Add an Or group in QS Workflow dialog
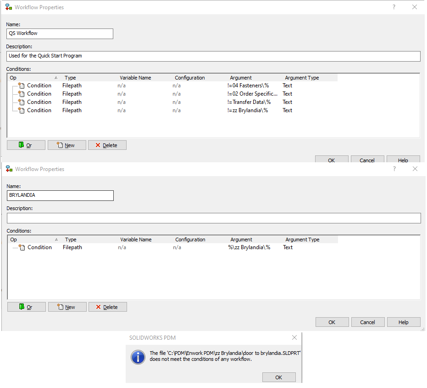Image resolution: width=427 pixels, height=388 pixels. click(x=26, y=145)
